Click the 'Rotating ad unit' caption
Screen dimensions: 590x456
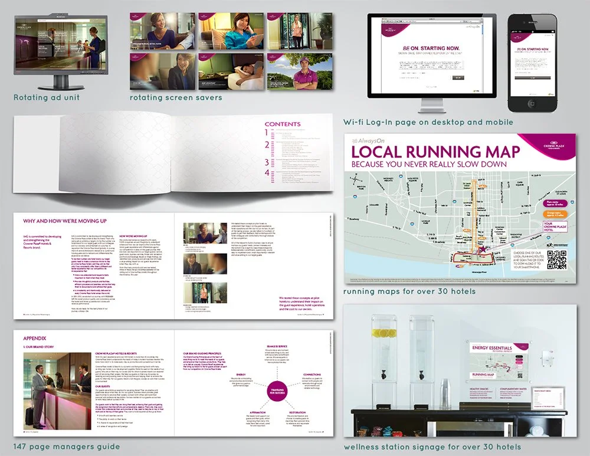point(47,97)
